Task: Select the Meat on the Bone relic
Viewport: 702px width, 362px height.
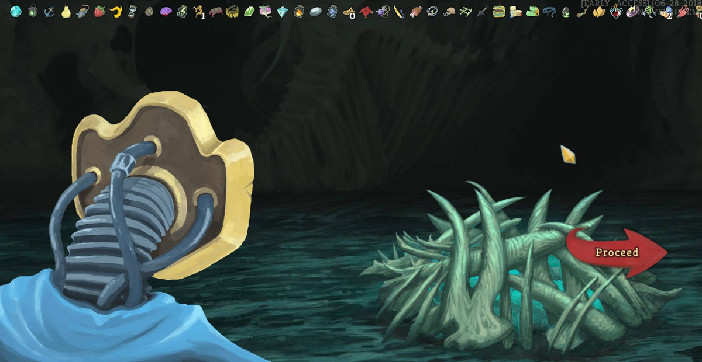Action: pos(416,11)
